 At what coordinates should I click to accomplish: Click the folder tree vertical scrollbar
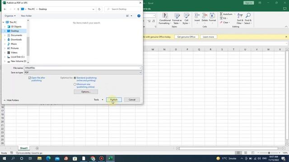click(28, 46)
